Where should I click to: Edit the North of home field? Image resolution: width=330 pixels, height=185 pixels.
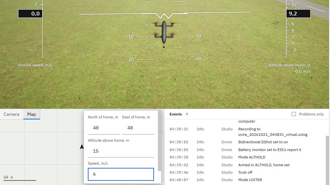pyautogui.click(x=103, y=128)
